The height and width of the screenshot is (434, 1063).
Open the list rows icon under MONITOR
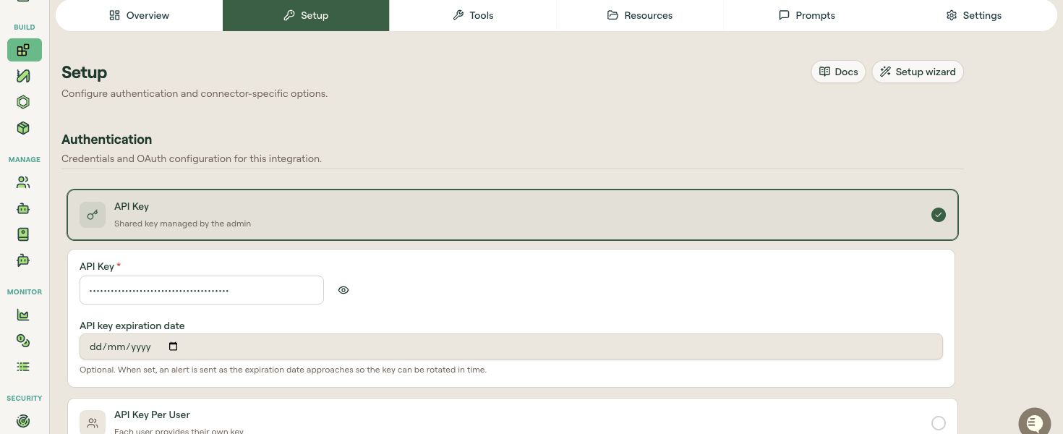pos(23,367)
